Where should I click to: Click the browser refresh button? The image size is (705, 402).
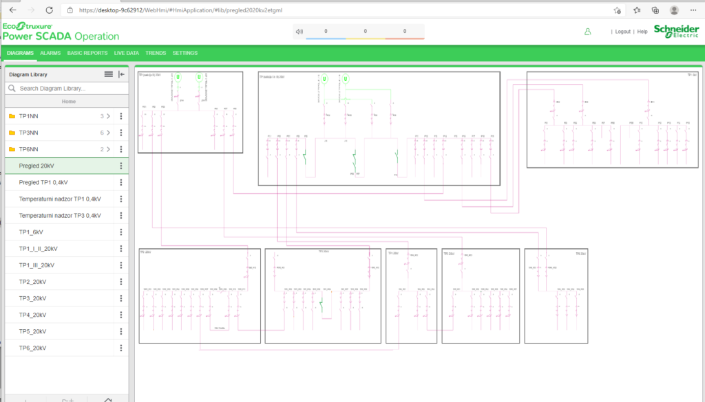click(49, 10)
